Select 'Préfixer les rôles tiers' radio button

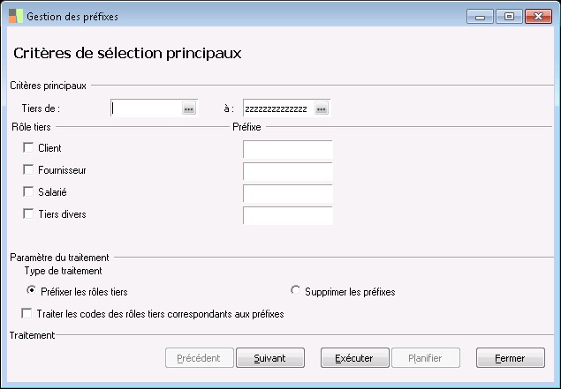32,291
